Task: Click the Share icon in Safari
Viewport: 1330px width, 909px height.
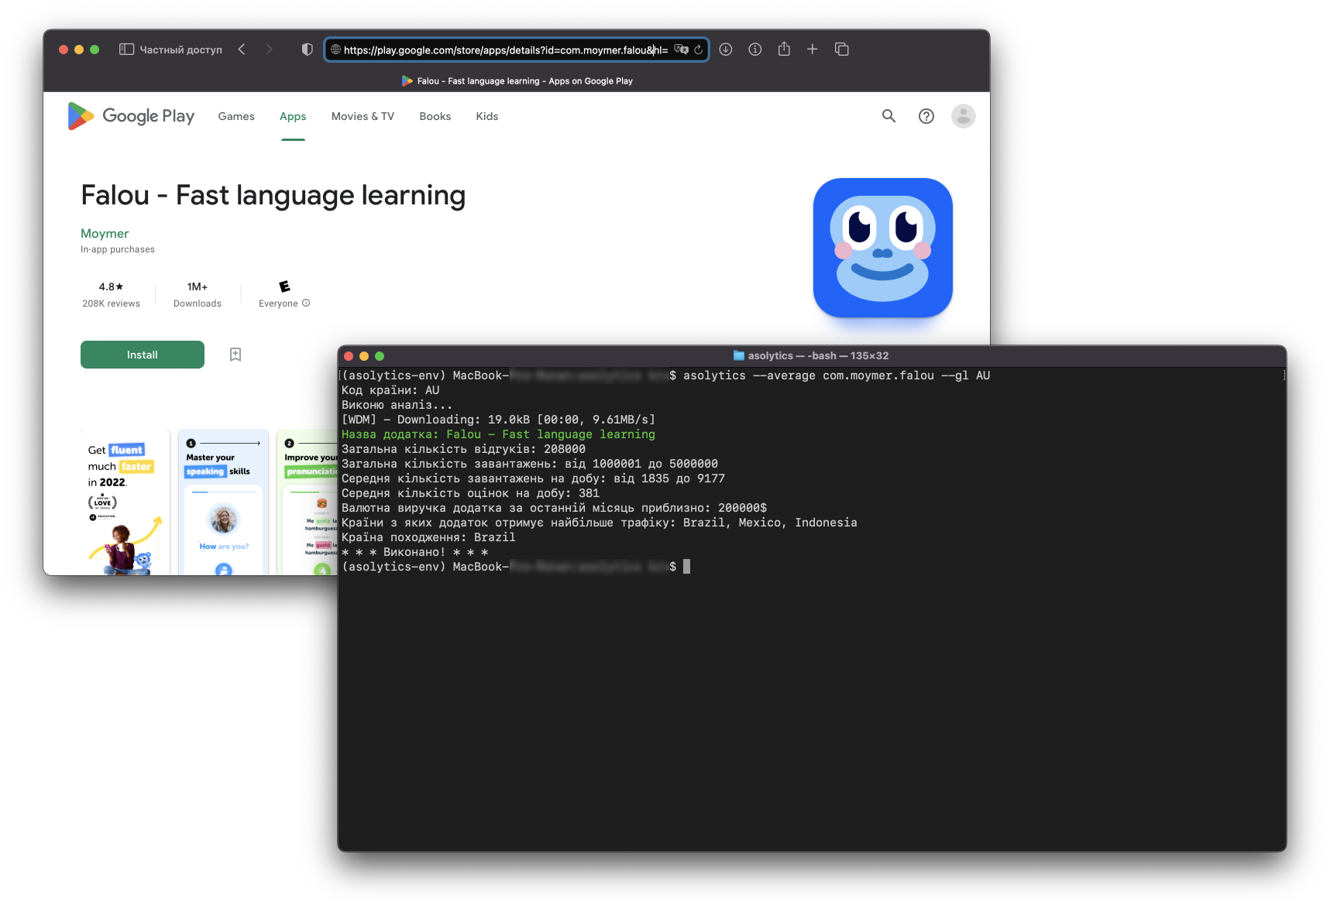Action: [784, 49]
